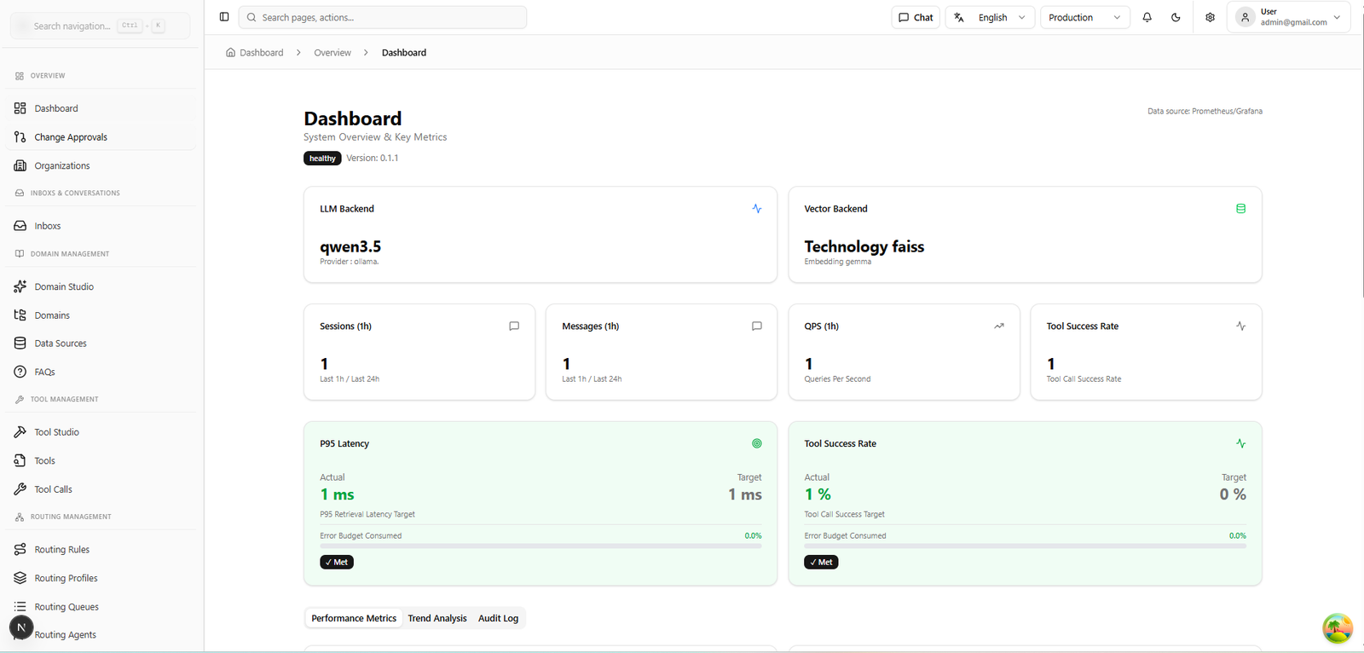1364x653 pixels.
Task: Click the FAQs question mark icon
Action: [20, 372]
